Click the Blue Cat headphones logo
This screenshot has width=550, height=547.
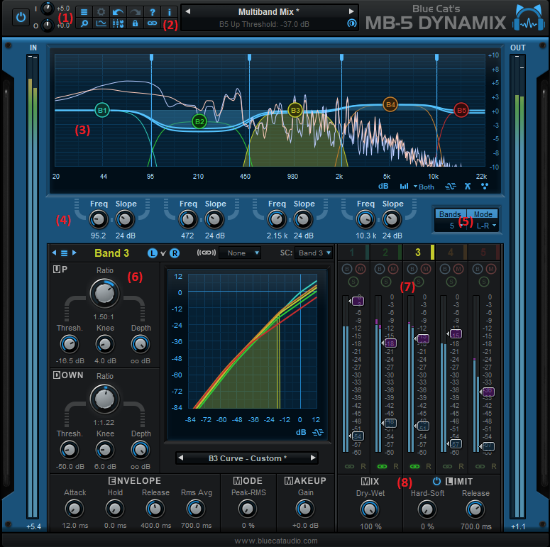[x=529, y=18]
